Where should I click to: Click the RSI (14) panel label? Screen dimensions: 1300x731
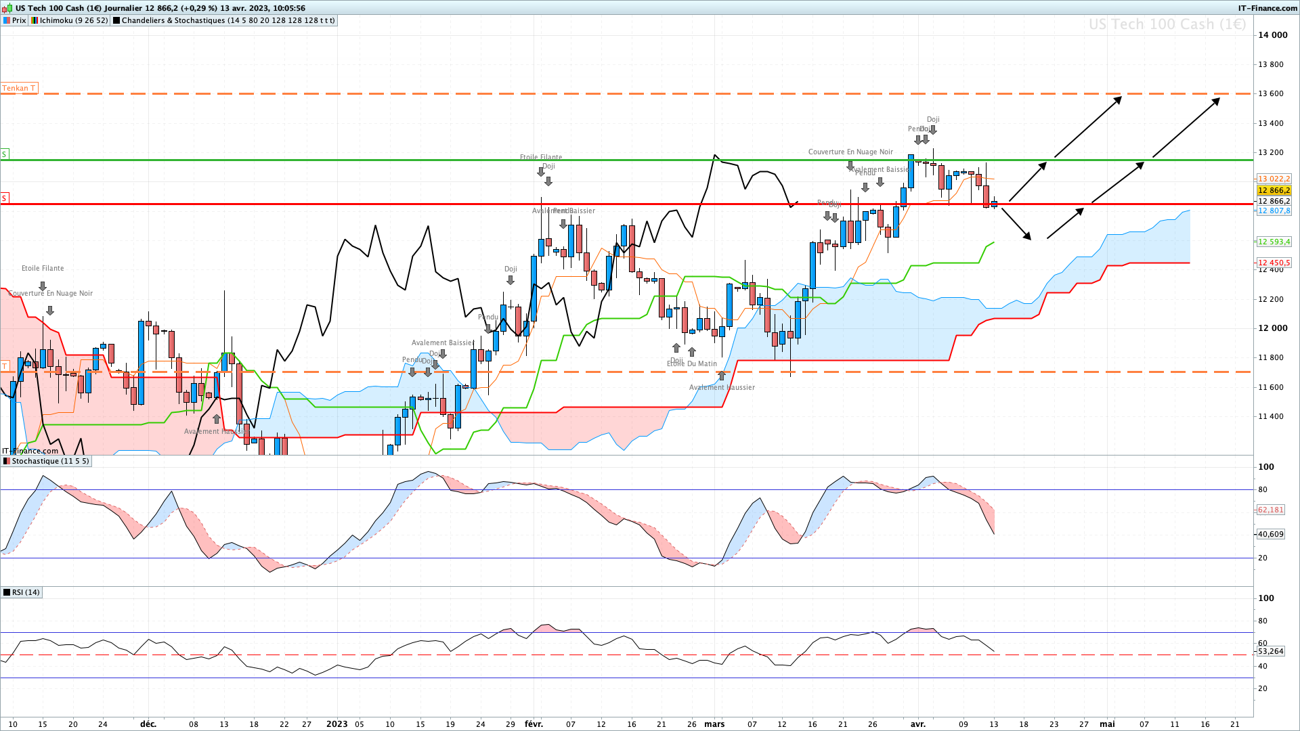coord(26,592)
